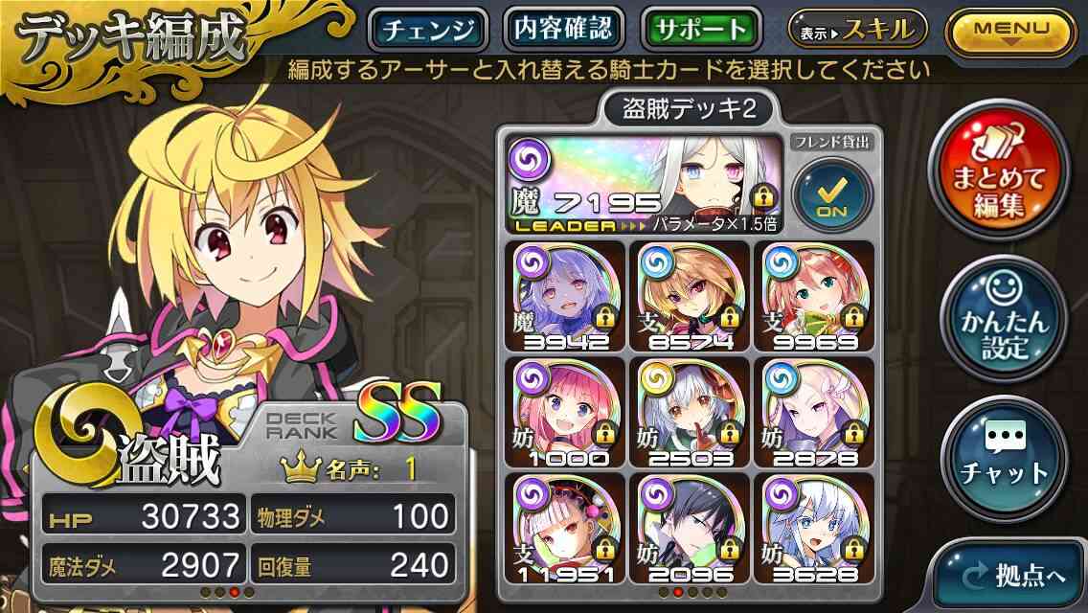The height and width of the screenshot is (613, 1088).
Task: Open the チャット chat button
Action: (1004, 458)
